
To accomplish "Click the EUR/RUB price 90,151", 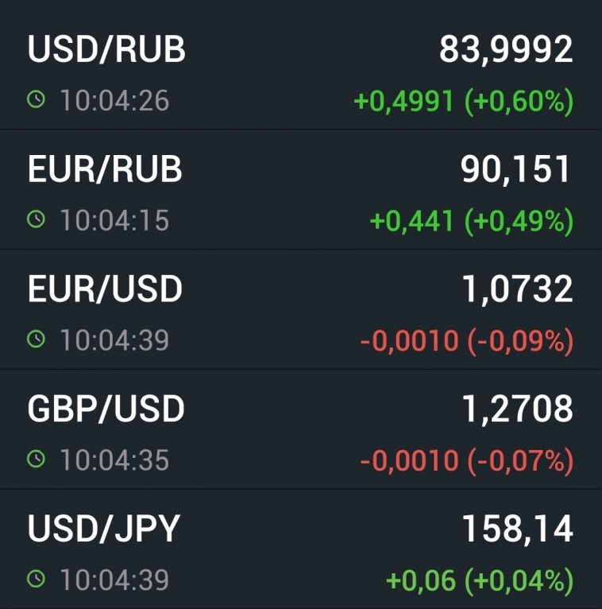I will pyautogui.click(x=516, y=169).
